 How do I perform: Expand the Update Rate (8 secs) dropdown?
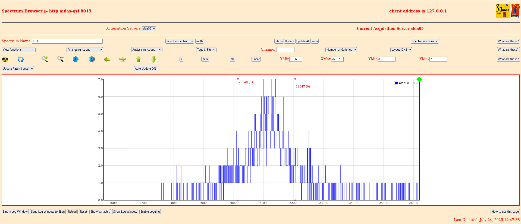(18, 69)
